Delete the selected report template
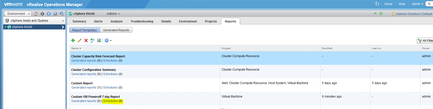The height and width of the screenshot is (109, 433). (86, 40)
